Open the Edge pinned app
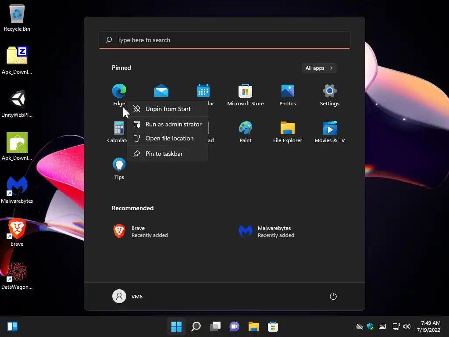449x337 pixels. coord(119,95)
